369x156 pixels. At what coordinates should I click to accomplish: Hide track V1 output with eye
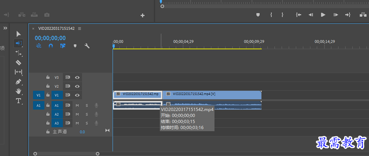[77, 95]
